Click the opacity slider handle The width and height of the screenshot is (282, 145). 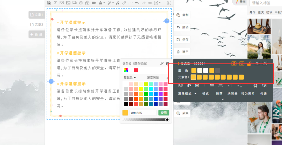coord(167,120)
